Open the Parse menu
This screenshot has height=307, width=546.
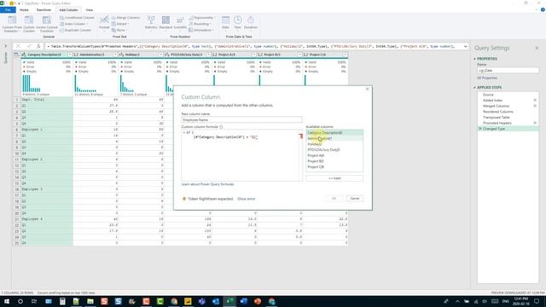(x=119, y=31)
